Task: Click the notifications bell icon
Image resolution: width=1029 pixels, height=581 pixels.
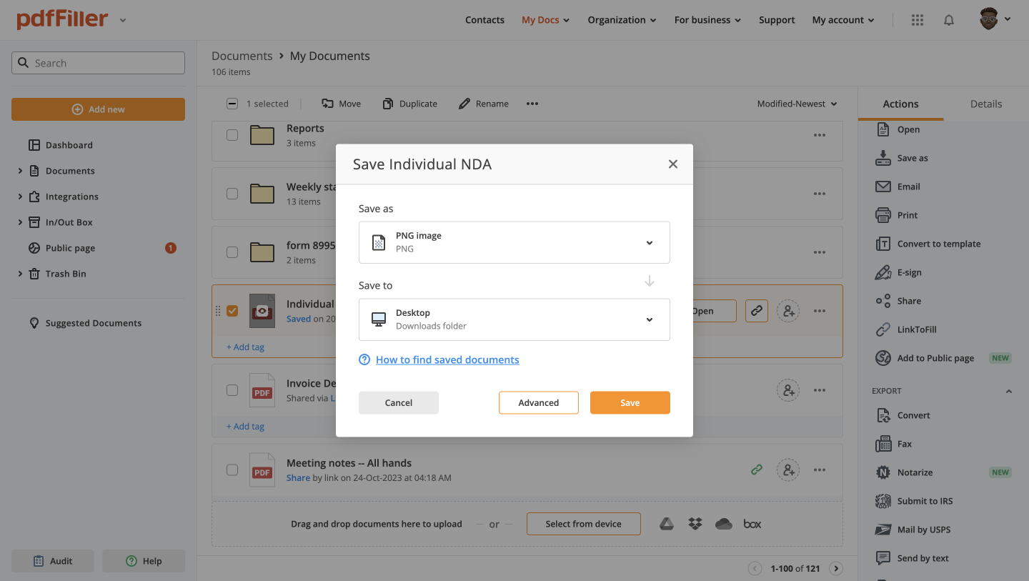Action: 949,20
